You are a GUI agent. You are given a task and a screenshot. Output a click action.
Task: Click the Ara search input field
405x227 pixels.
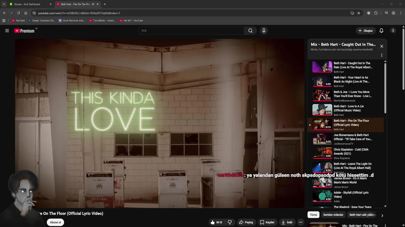191,31
